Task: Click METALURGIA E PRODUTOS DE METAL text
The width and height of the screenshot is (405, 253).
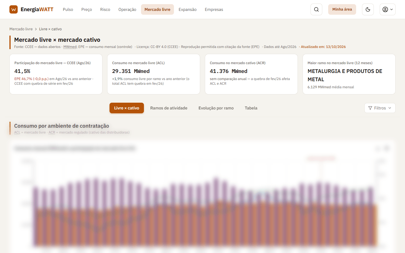Action: (345, 75)
